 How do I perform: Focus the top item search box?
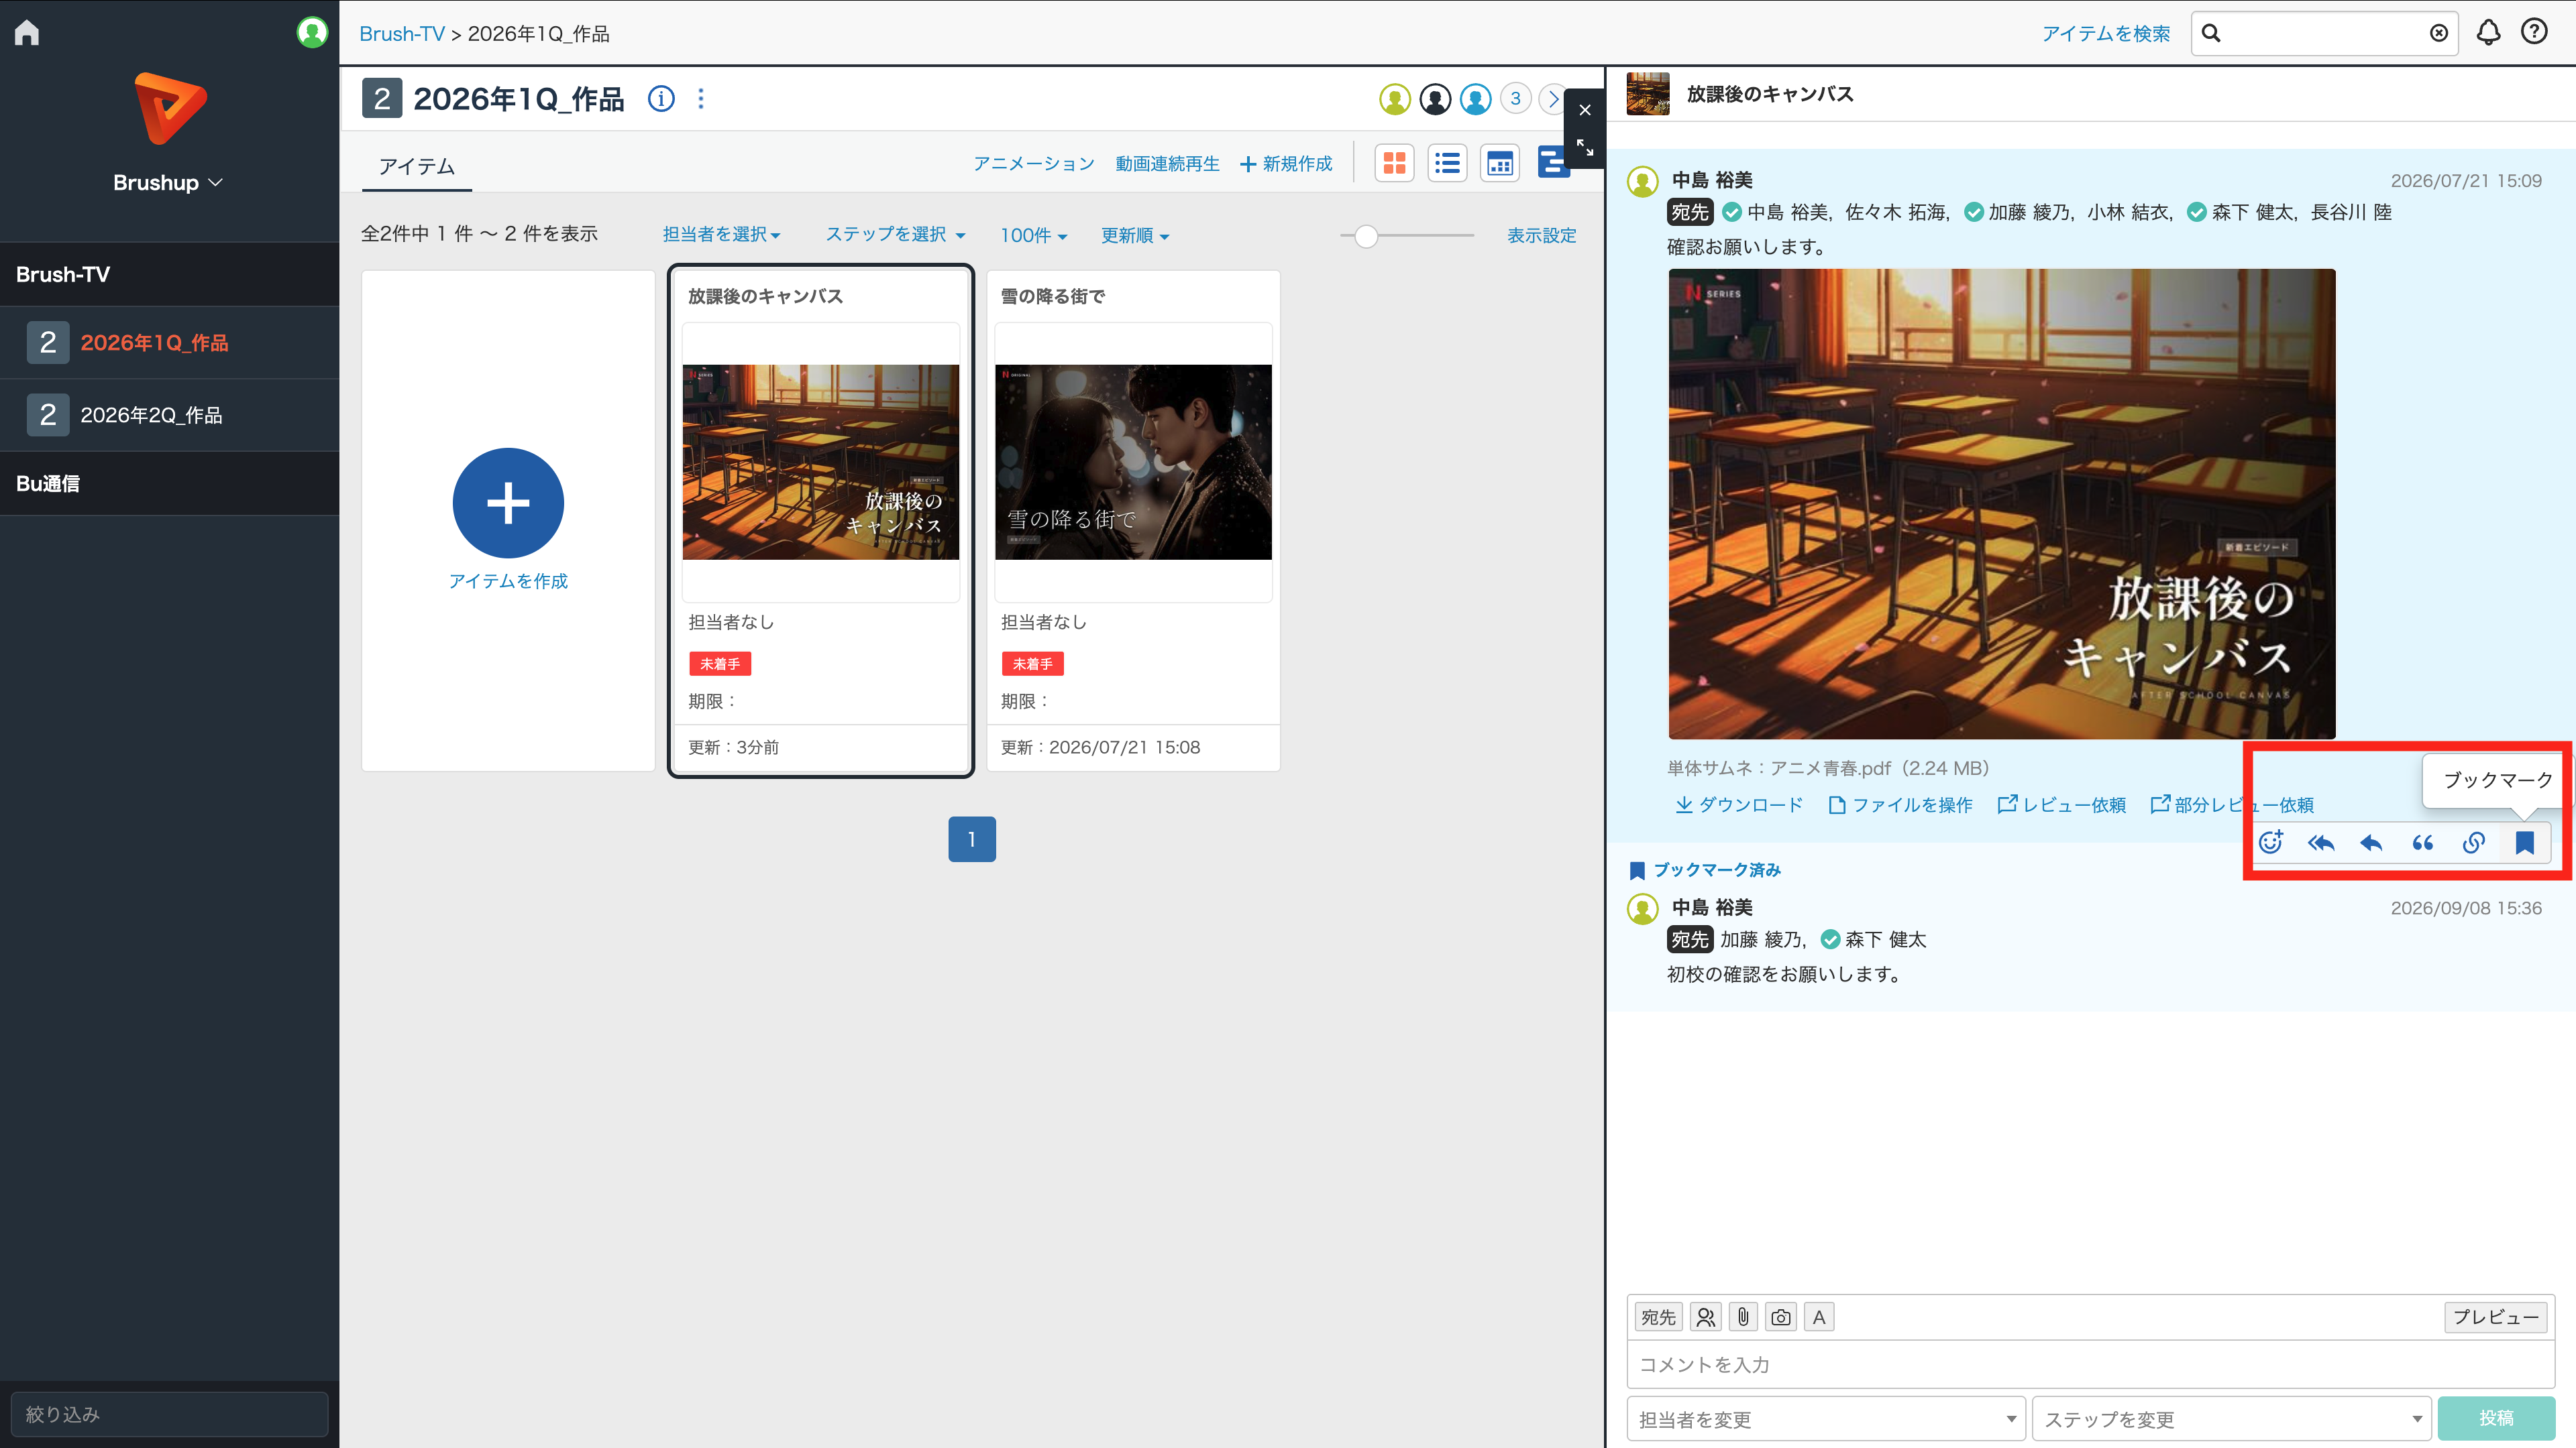2324,34
